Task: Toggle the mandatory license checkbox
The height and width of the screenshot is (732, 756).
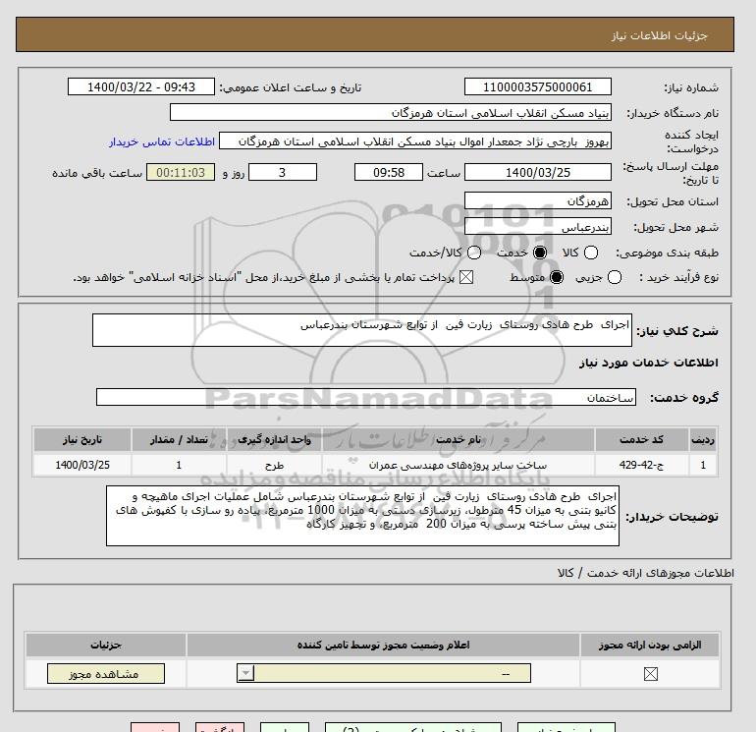Action: click(x=650, y=674)
